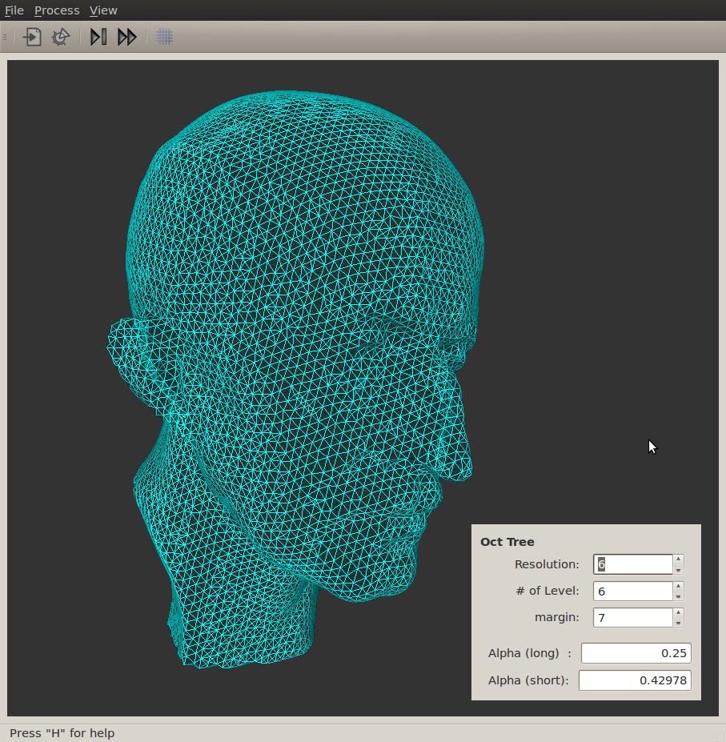
Task: Decrease margin value with down arrow
Action: coord(678,623)
